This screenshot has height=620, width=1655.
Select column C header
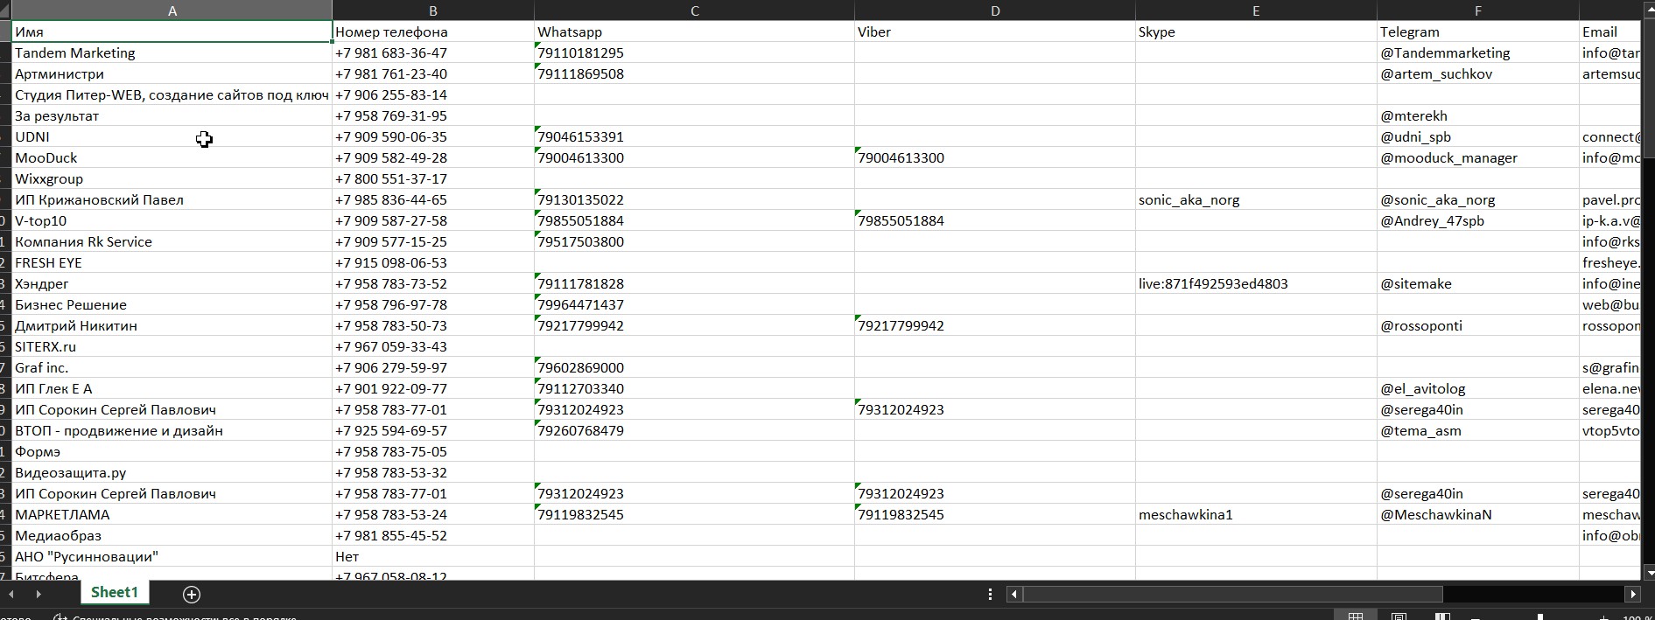tap(694, 10)
